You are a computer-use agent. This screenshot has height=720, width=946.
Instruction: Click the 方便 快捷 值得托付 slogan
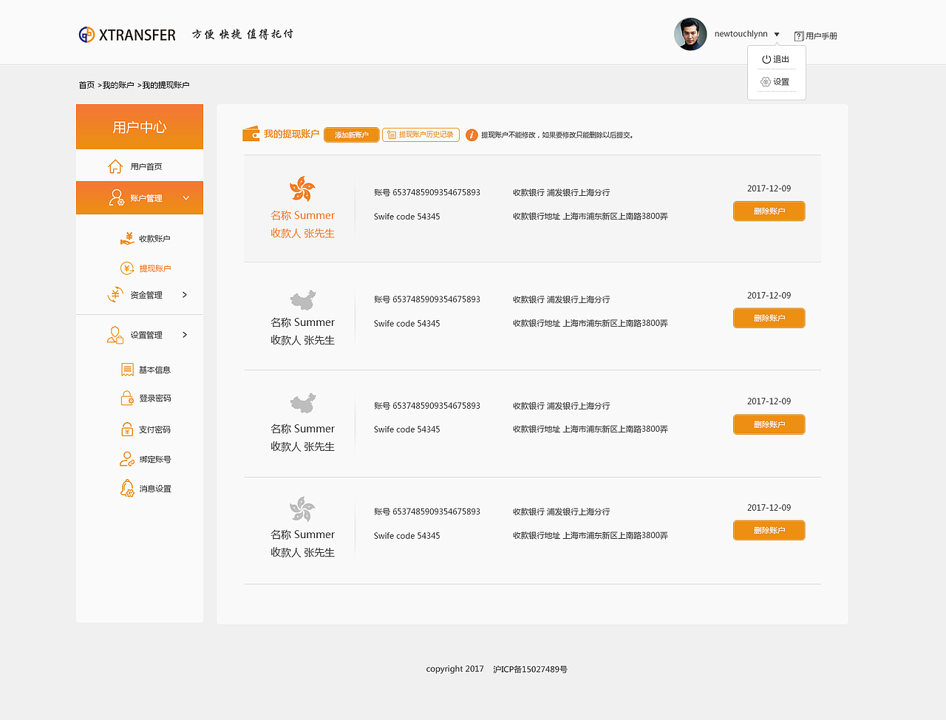coord(242,34)
